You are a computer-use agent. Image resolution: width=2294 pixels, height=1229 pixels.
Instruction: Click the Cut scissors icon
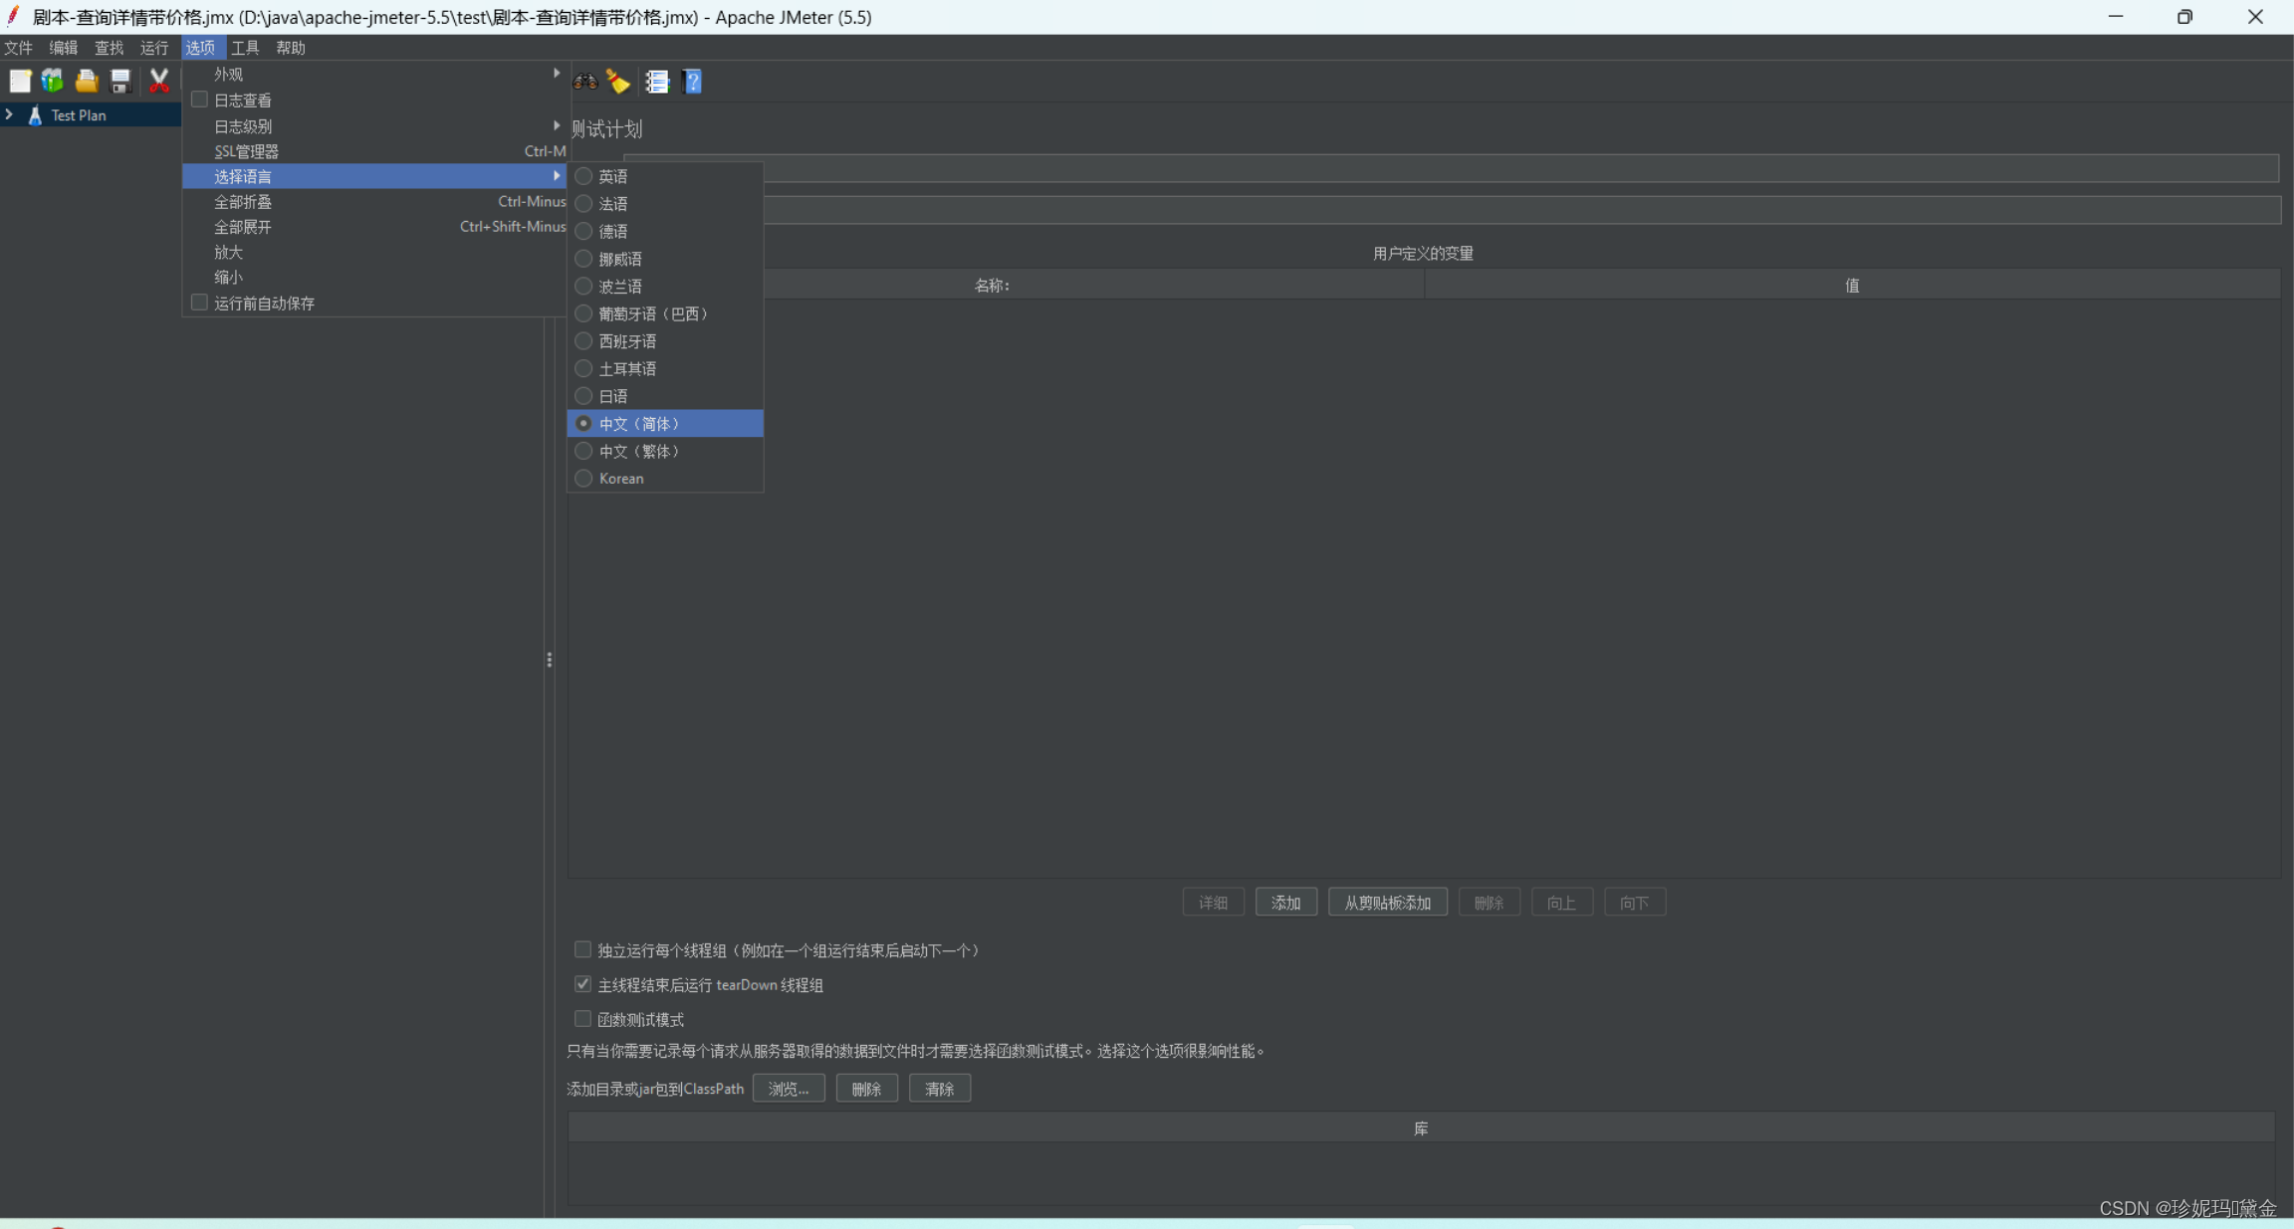point(159,81)
